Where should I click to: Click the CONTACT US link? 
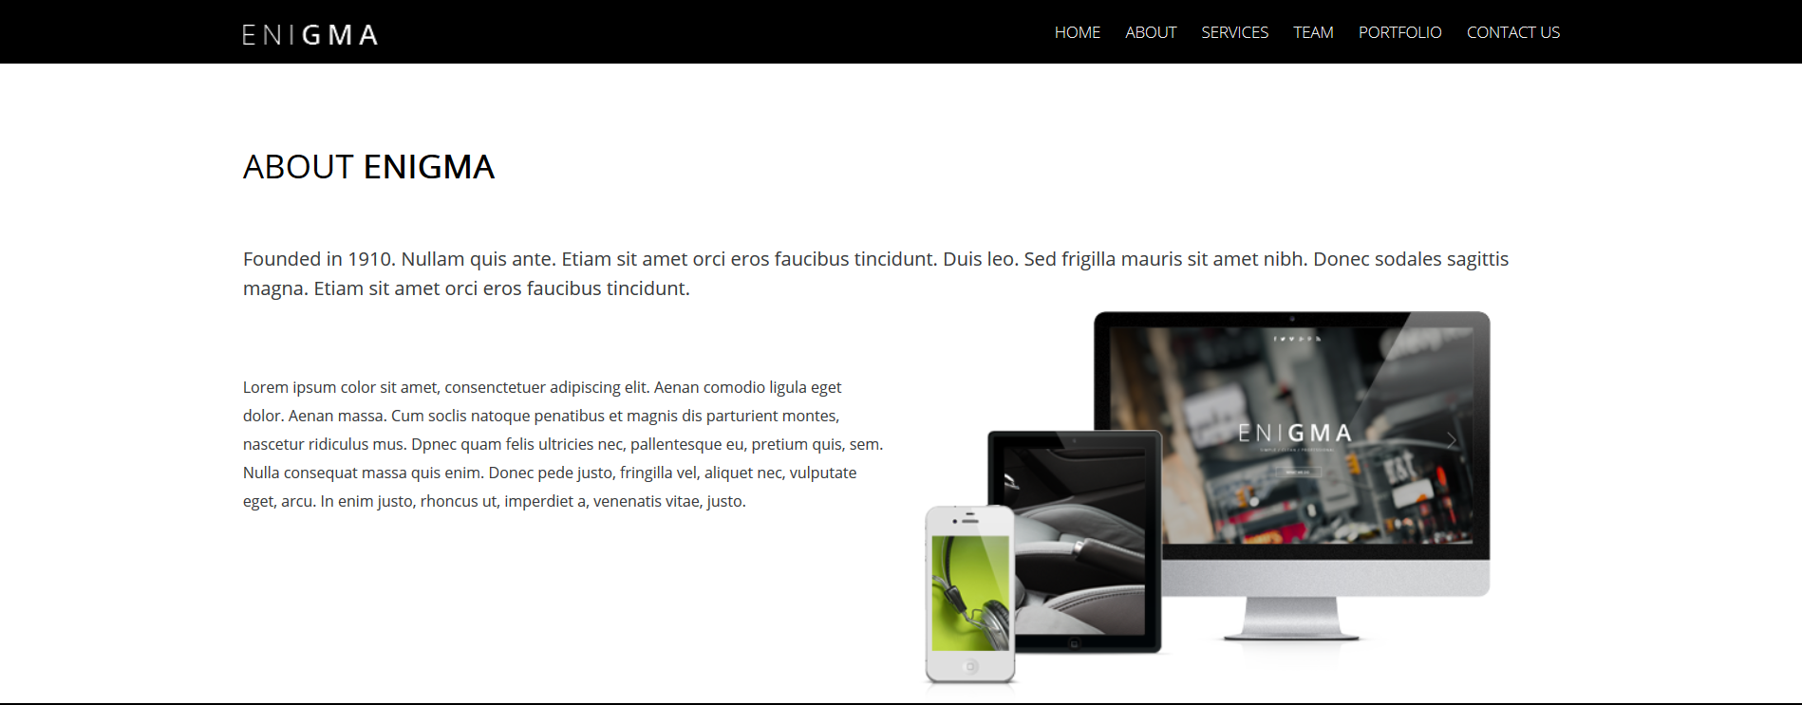[1513, 32]
